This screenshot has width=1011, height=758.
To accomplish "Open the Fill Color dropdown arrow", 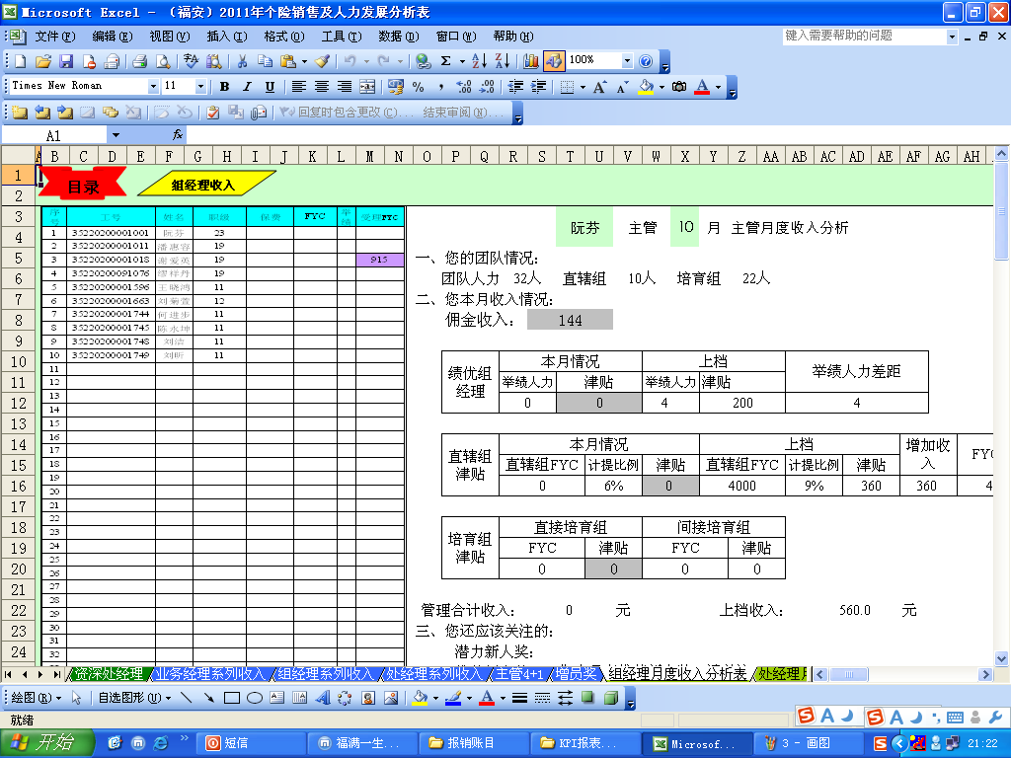I will pos(661,87).
